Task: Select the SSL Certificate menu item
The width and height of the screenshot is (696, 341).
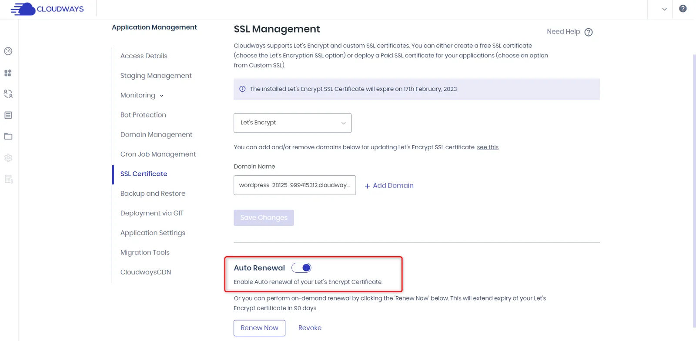Action: click(144, 174)
